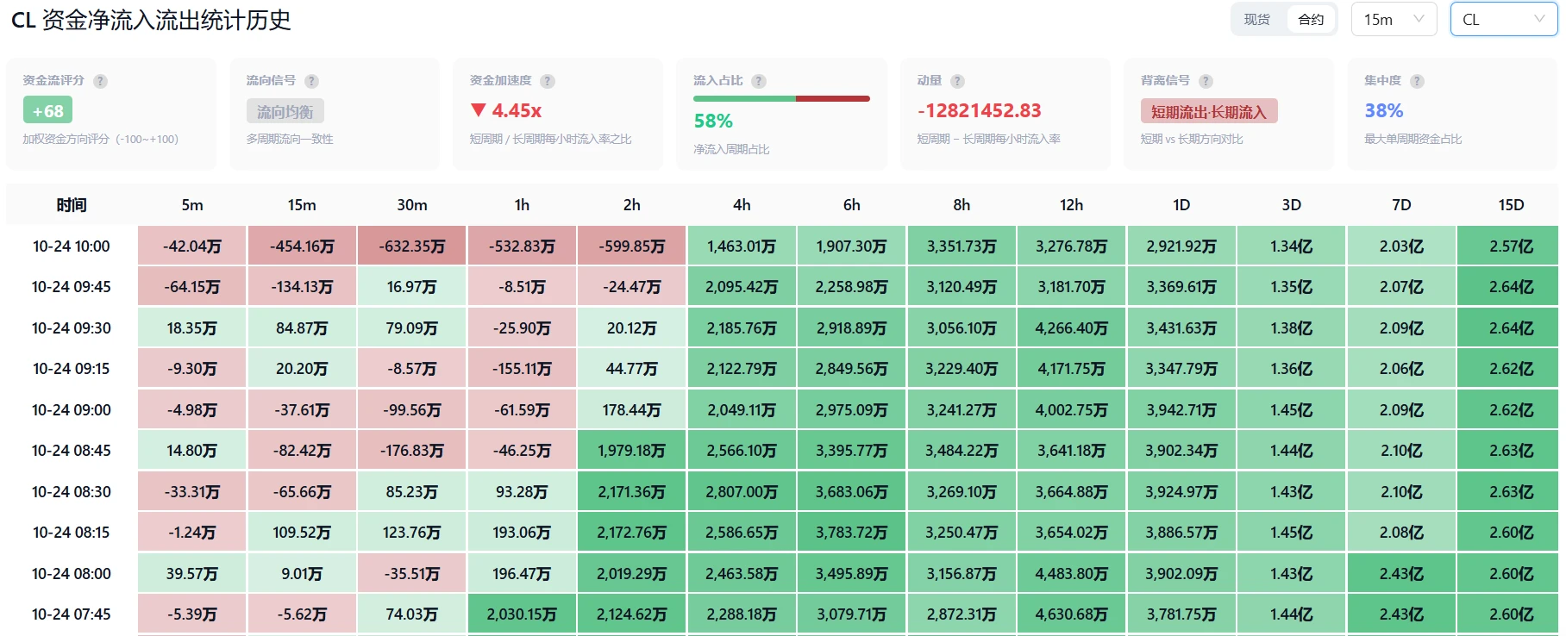Click the 4,266.40万 cell
1566x636 pixels.
pyautogui.click(x=1071, y=328)
